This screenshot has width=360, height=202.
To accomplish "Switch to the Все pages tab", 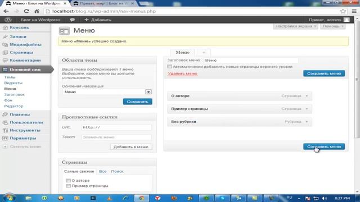I will (x=102, y=171).
